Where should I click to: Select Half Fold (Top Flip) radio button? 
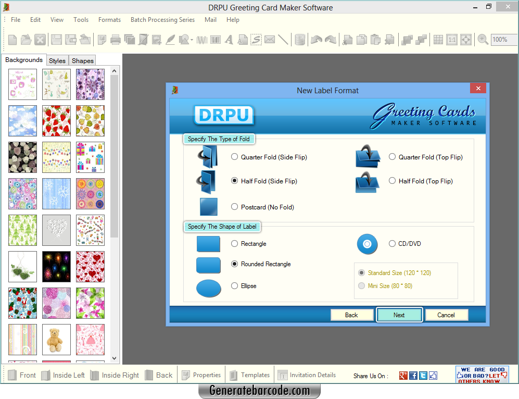[x=392, y=180]
